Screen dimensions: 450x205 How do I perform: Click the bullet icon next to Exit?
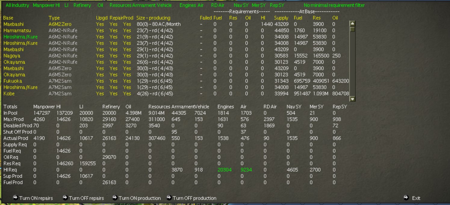click(x=406, y=198)
